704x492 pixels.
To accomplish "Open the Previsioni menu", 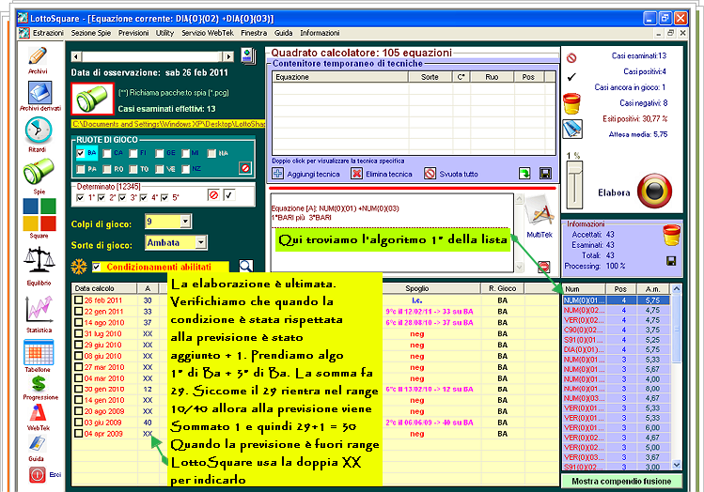I will click(x=133, y=32).
